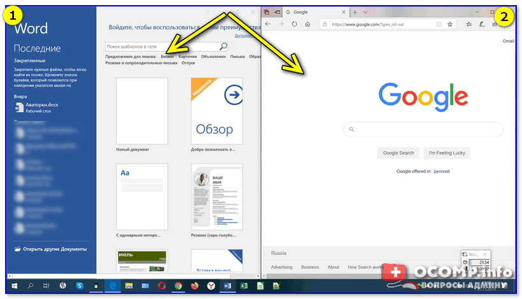Image resolution: width=522 pixels, height=299 pixels.
Task: Go back in the Edge browser
Action: click(268, 24)
